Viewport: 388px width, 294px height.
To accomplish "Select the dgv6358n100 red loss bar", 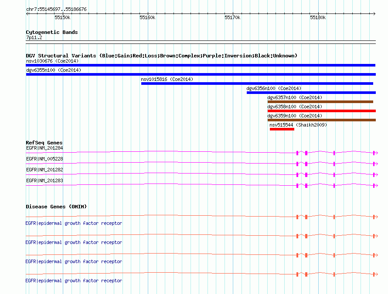I will (322, 111).
